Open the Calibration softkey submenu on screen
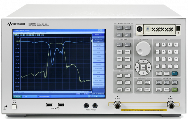 click(x=98, y=60)
